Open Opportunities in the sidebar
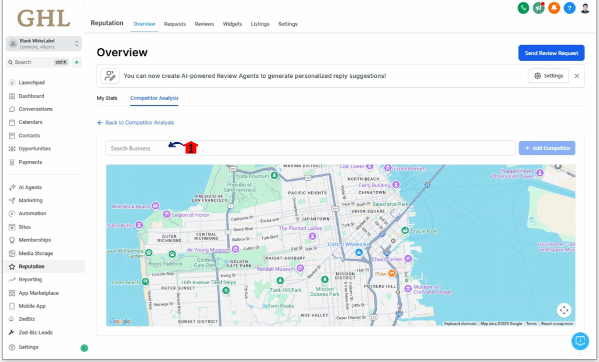Image resolution: width=599 pixels, height=362 pixels. click(x=35, y=149)
